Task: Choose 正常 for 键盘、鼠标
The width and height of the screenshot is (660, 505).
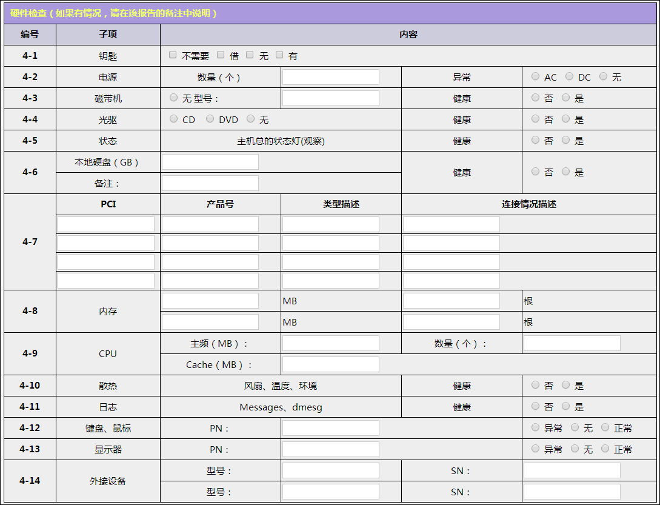Action: [x=605, y=427]
